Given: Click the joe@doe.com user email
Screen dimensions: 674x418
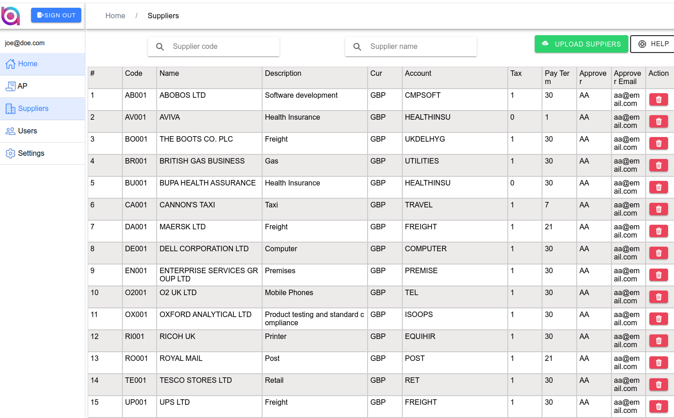Looking at the screenshot, I should point(25,43).
